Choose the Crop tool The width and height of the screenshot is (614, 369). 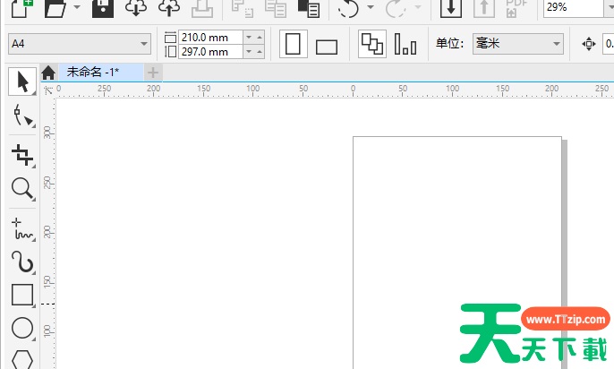(21, 152)
